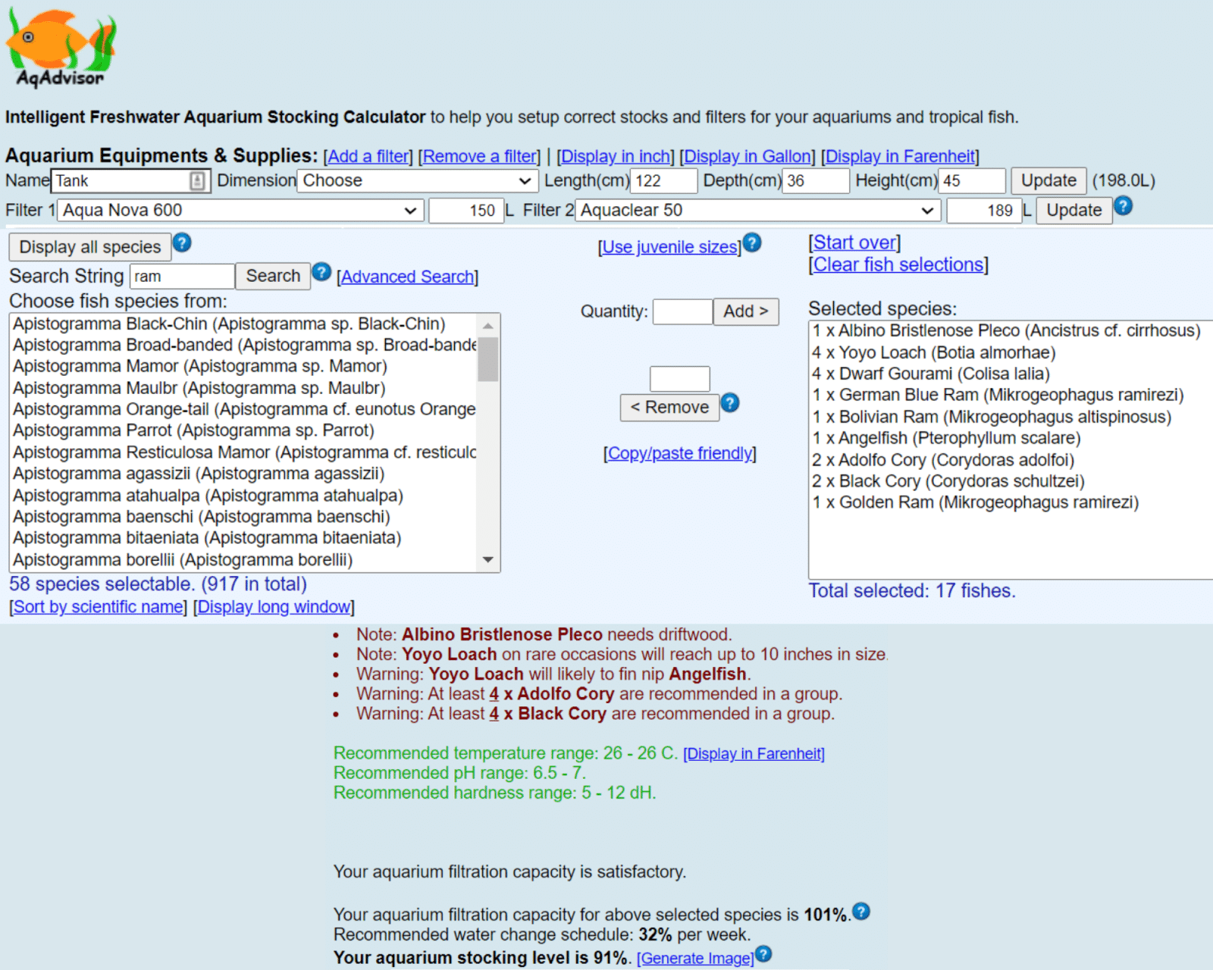Click top Display in Farenheit link
Viewport: 1213px width, 970px height.
coord(901,156)
